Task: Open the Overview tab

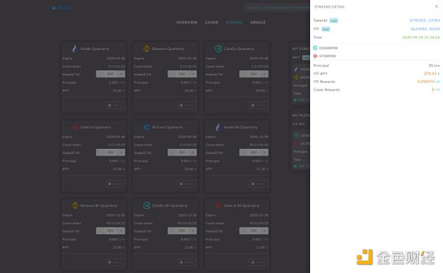Action: click(187, 22)
